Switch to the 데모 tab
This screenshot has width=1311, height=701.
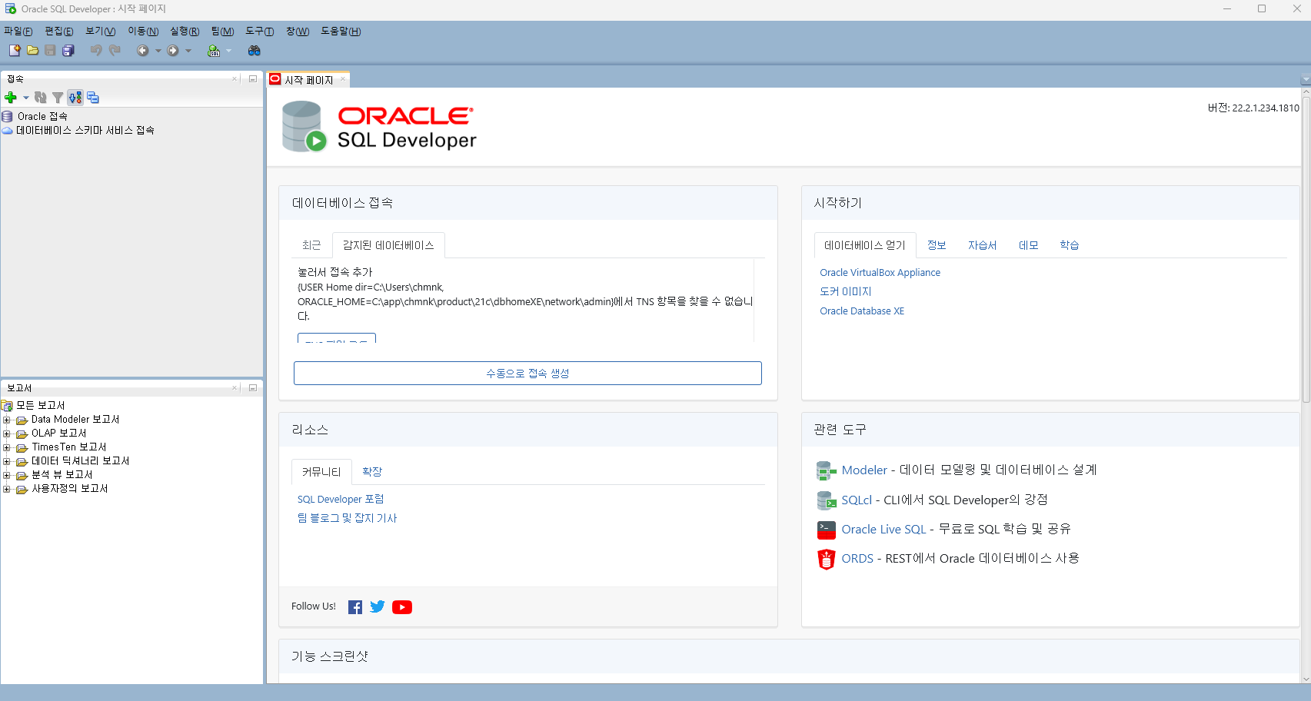click(x=1028, y=245)
